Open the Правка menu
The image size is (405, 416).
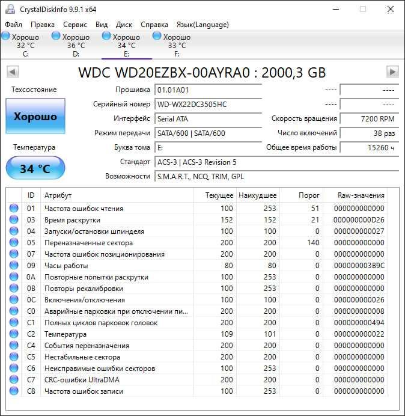(43, 25)
